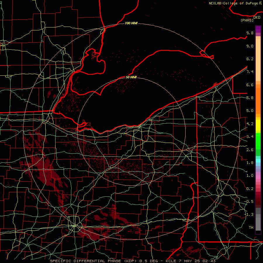Image resolution: width=263 pixels, height=263 pixels.
Task: Click the 8.2 legend value
Action: pyautogui.click(x=250, y=59)
